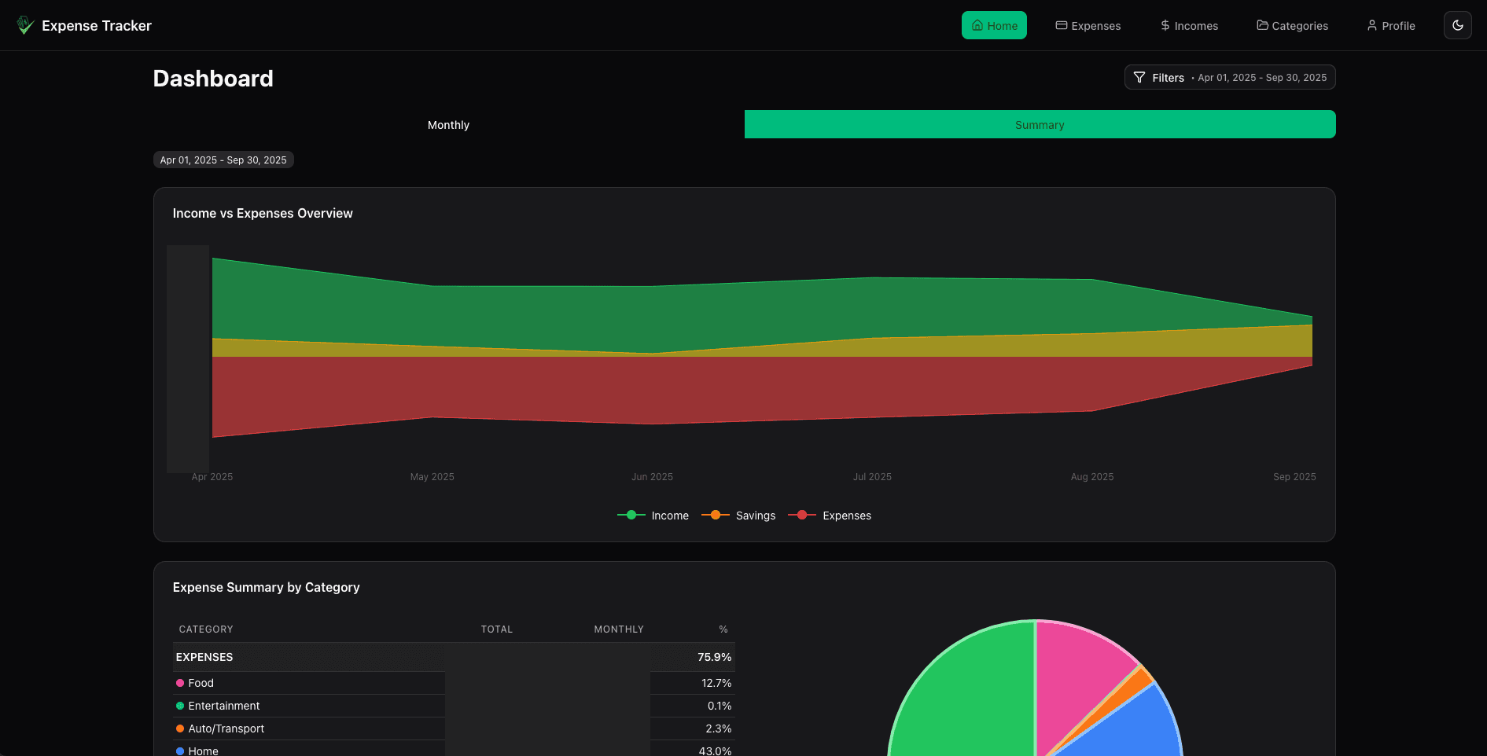Click the EXPENSES summary row
1487x756 pixels.
[x=454, y=657]
